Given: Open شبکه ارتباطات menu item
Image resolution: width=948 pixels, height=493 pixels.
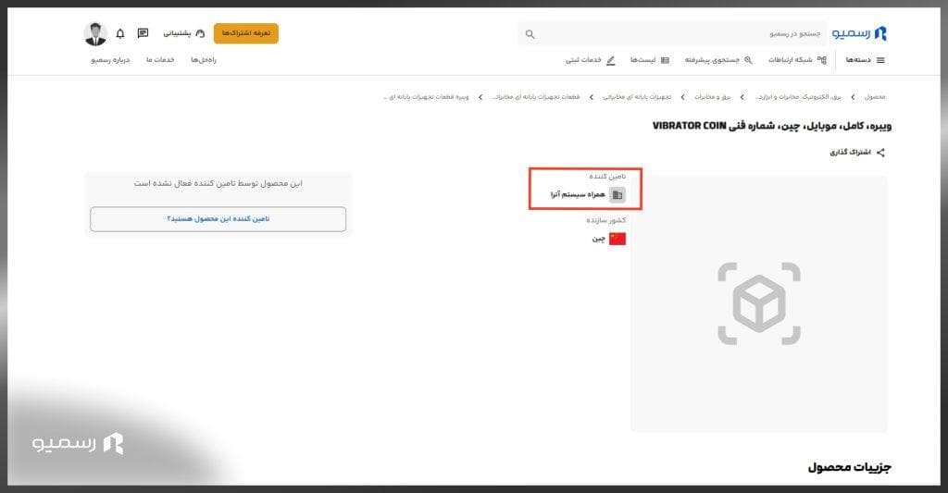Looking at the screenshot, I should (x=797, y=60).
